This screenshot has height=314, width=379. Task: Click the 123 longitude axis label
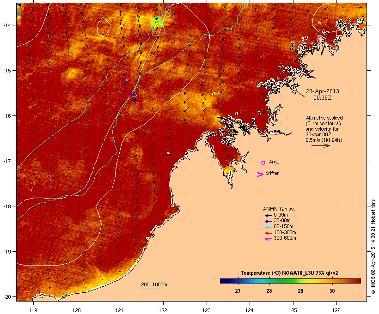[207, 310]
